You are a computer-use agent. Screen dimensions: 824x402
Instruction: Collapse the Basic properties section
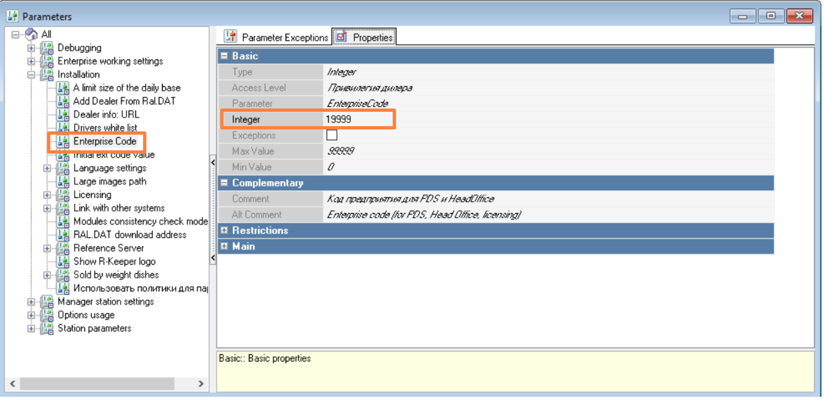pos(224,56)
